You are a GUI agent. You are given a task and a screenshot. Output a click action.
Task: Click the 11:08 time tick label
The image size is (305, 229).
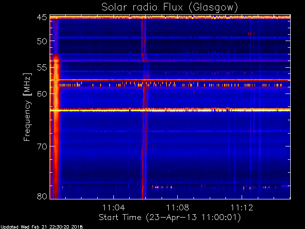click(x=178, y=208)
